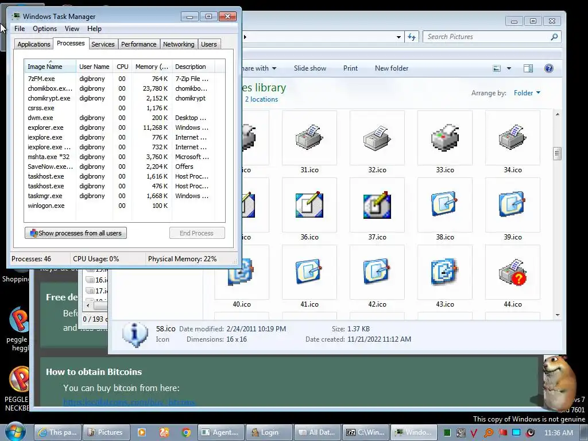Select the 42.ico icon file
588x441 pixels.
click(377, 272)
